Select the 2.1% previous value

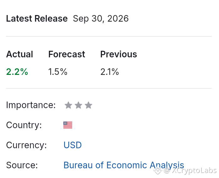tap(109, 72)
